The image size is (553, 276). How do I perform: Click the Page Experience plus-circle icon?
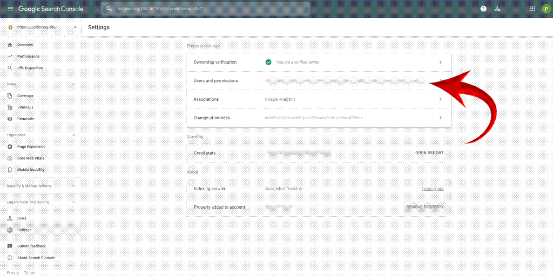tap(10, 147)
